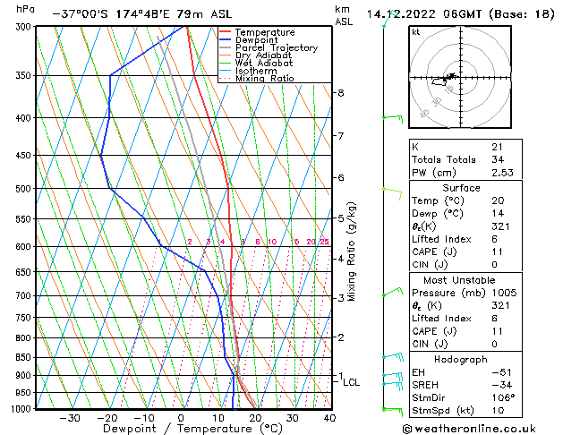This screenshot has height=435, width=563.
Task: Click the yellow-green wind barb at 500 hPa
Action: [x=392, y=192]
